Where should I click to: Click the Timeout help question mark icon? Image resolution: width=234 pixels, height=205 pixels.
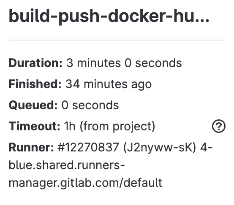click(219, 126)
